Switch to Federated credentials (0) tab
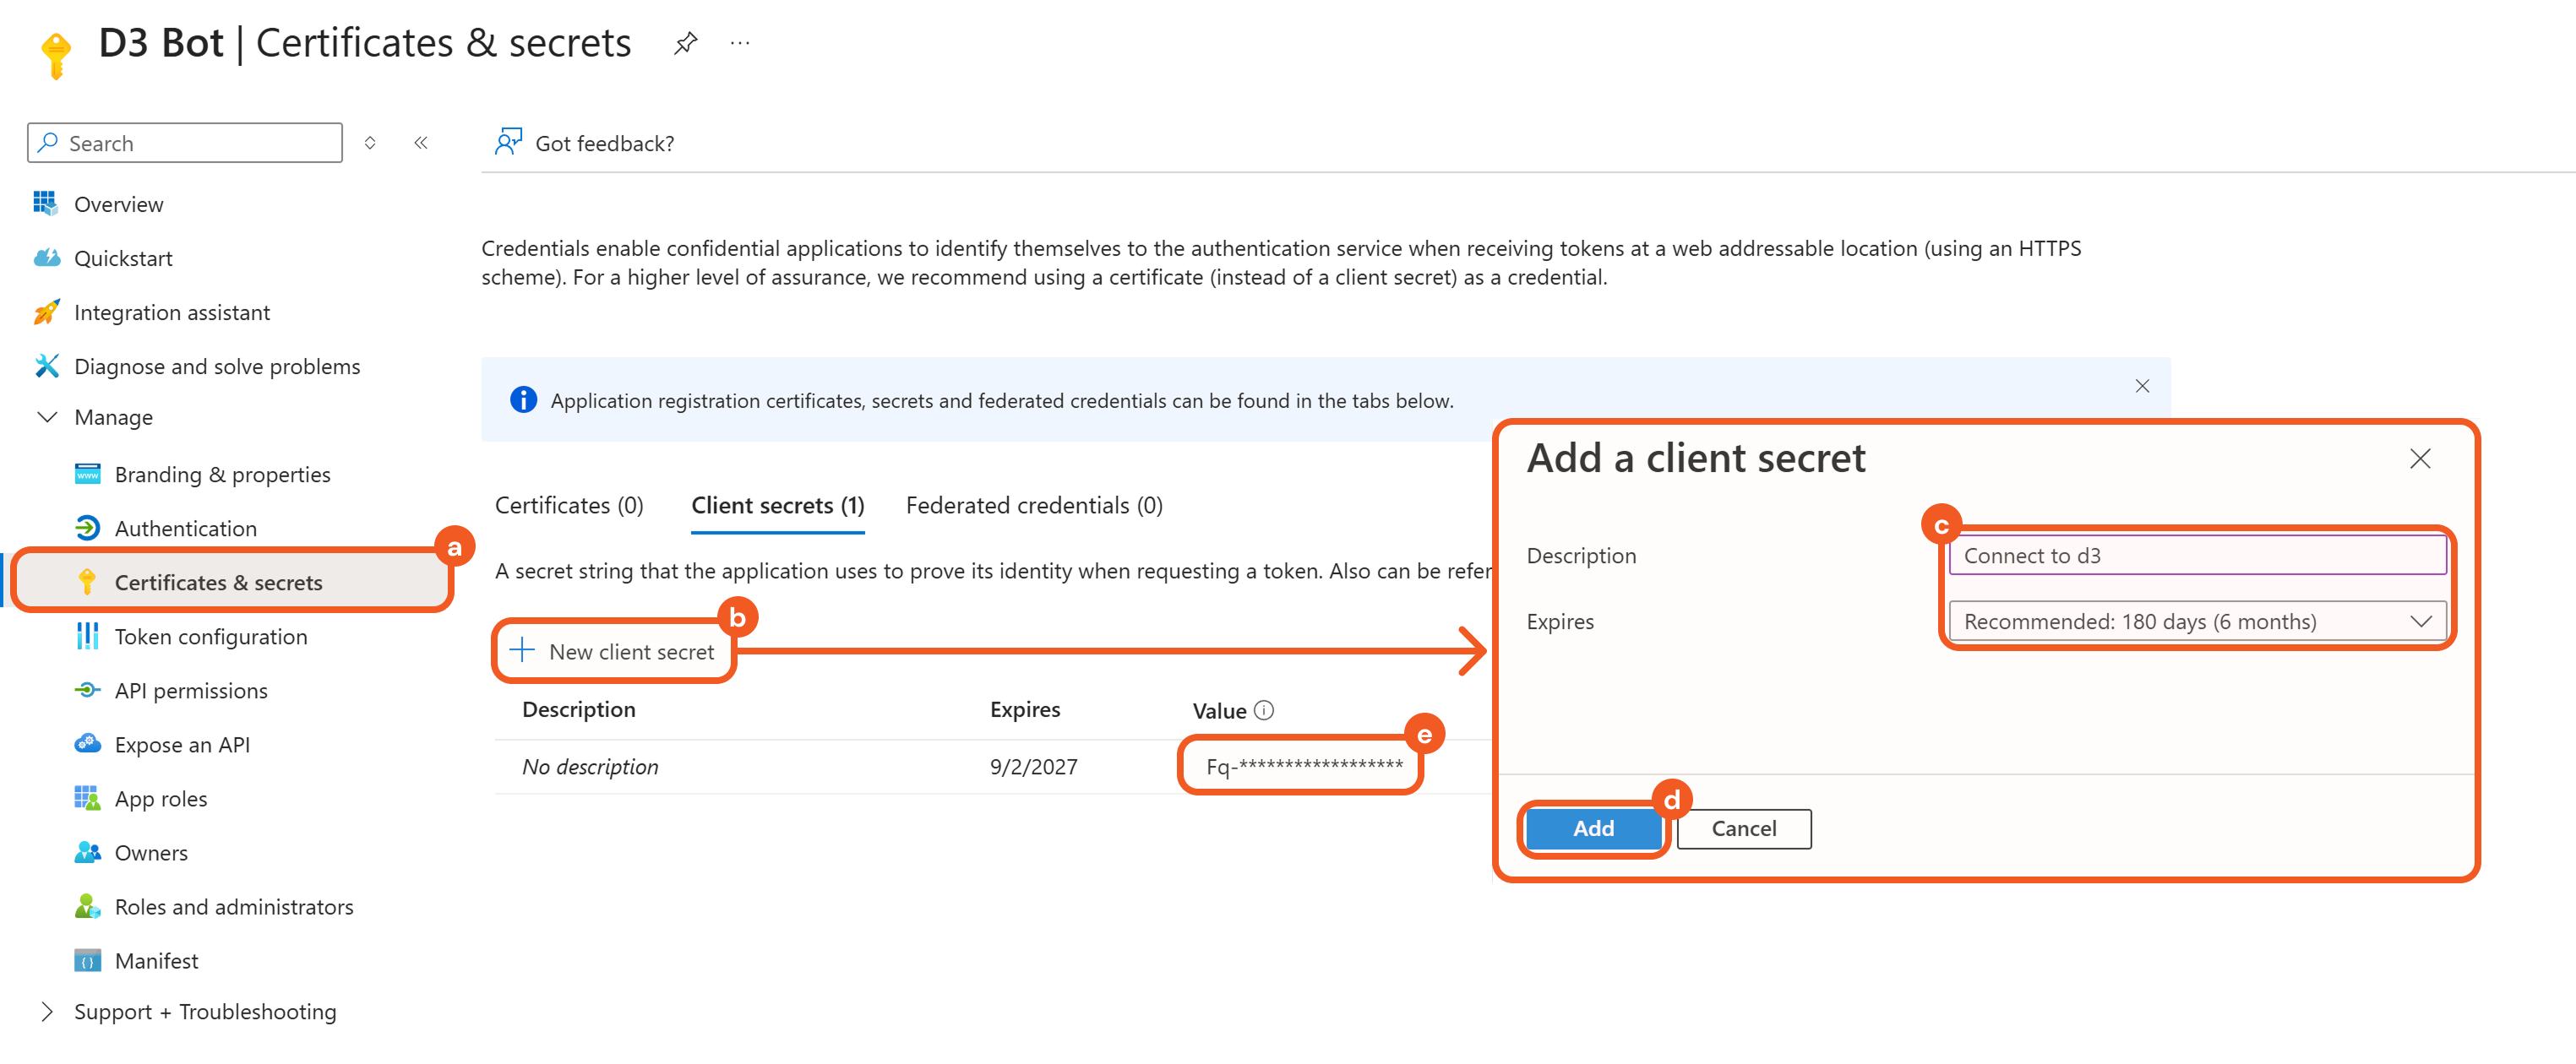2576x1064 pixels. [x=1034, y=506]
